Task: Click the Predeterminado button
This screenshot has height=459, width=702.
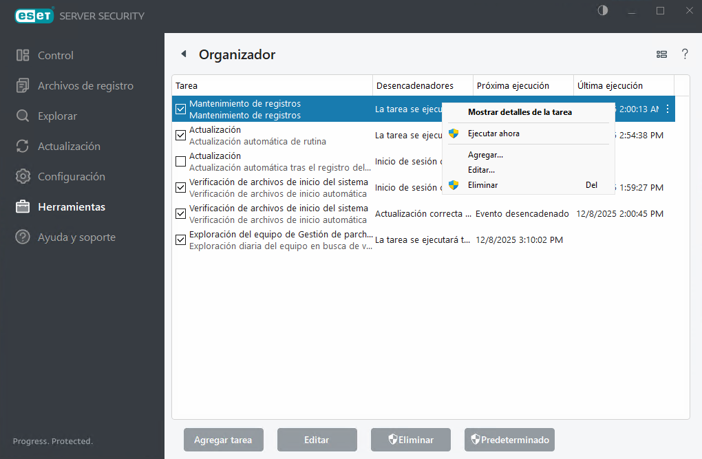Action: click(509, 440)
